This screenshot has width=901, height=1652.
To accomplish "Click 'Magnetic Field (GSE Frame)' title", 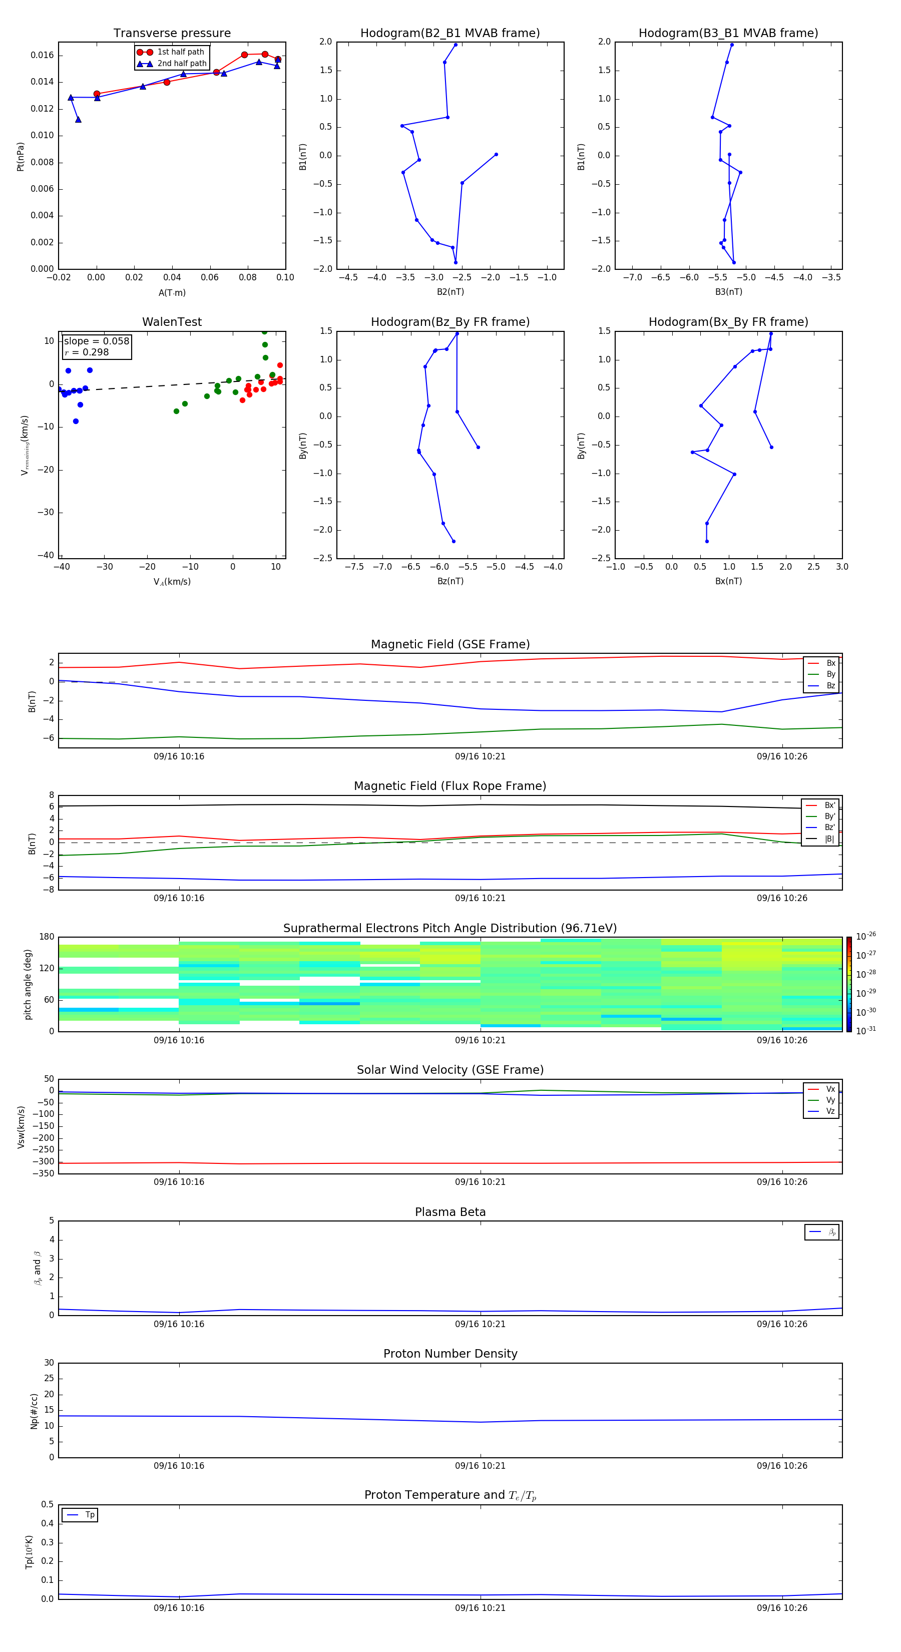I will [x=450, y=644].
